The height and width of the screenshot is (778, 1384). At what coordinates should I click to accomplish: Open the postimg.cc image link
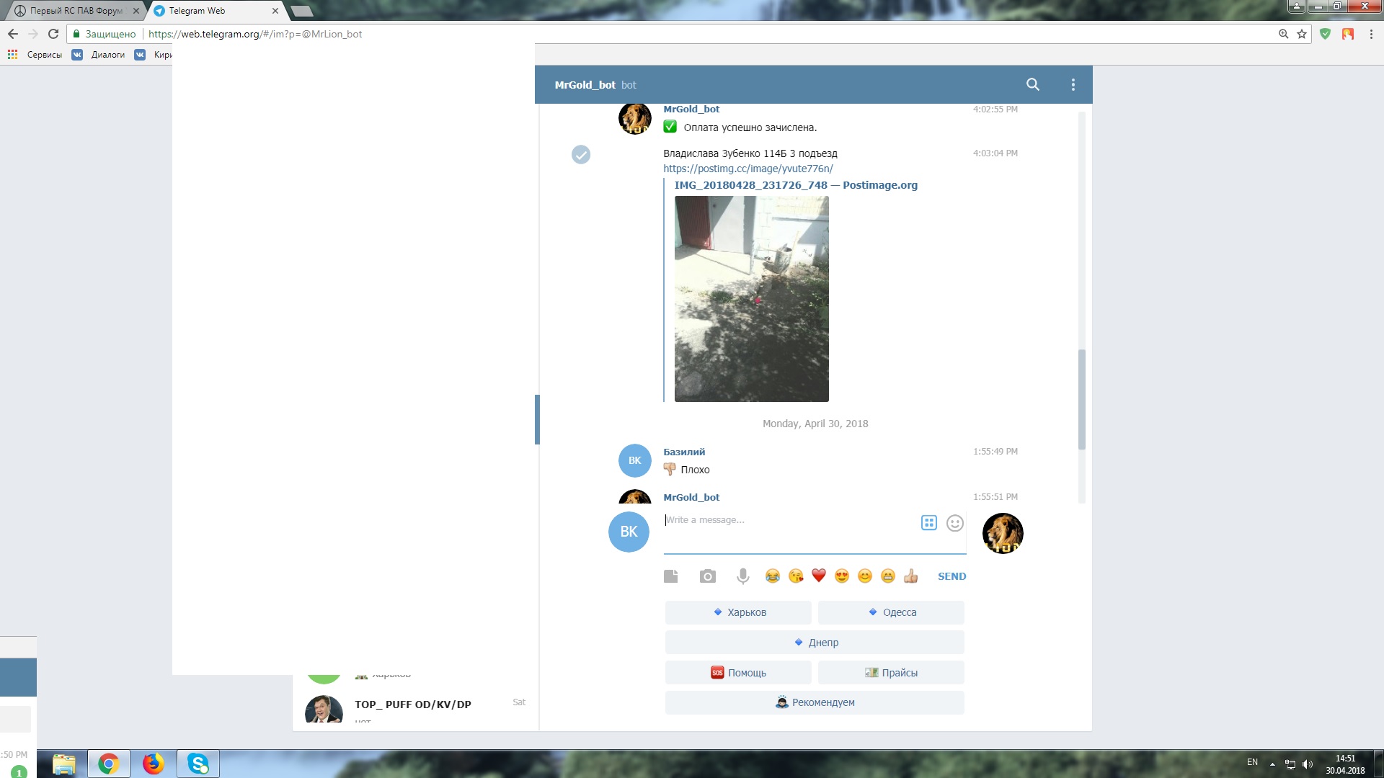coord(748,169)
